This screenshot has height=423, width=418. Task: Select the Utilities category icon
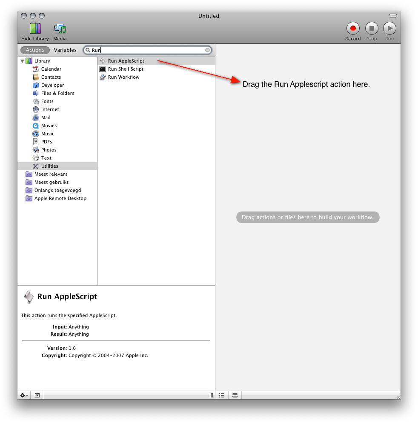coord(36,166)
